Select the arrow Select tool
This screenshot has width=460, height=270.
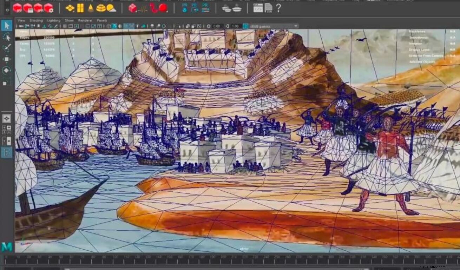point(7,25)
